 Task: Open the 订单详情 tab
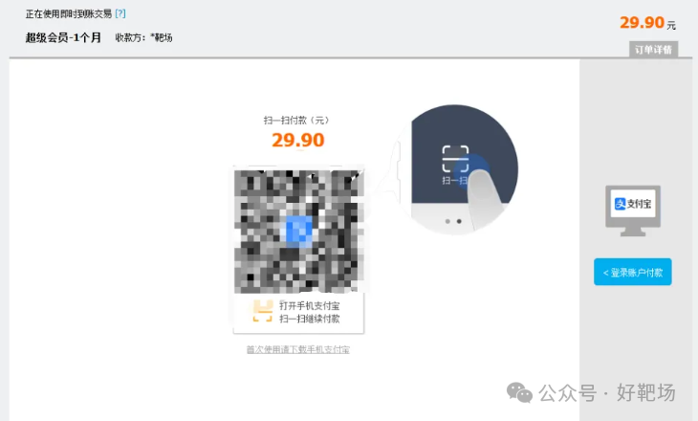tap(653, 50)
